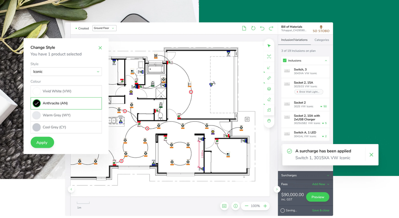Select the diagonal arrow tool
The height and width of the screenshot is (218, 399).
coord(269,68)
